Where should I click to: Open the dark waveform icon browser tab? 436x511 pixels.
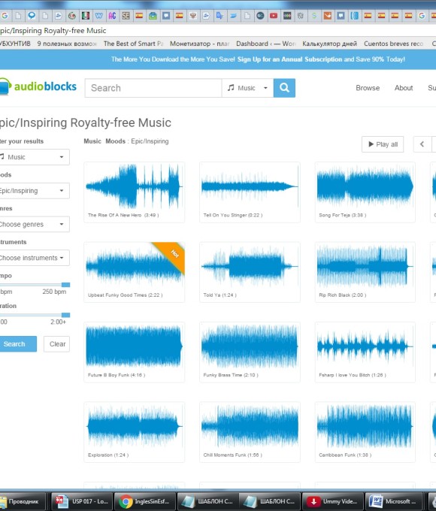coord(287,15)
